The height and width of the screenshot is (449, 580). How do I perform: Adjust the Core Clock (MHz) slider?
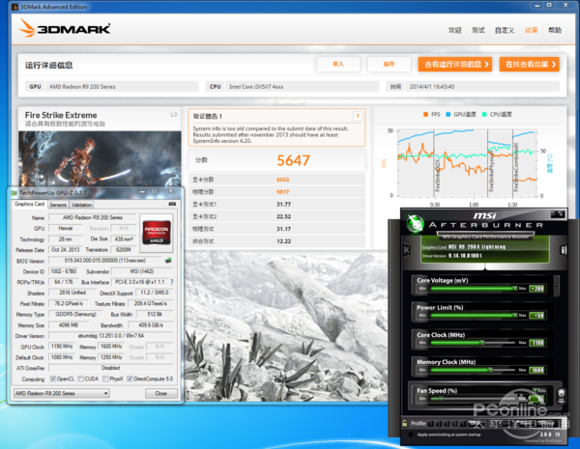474,343
